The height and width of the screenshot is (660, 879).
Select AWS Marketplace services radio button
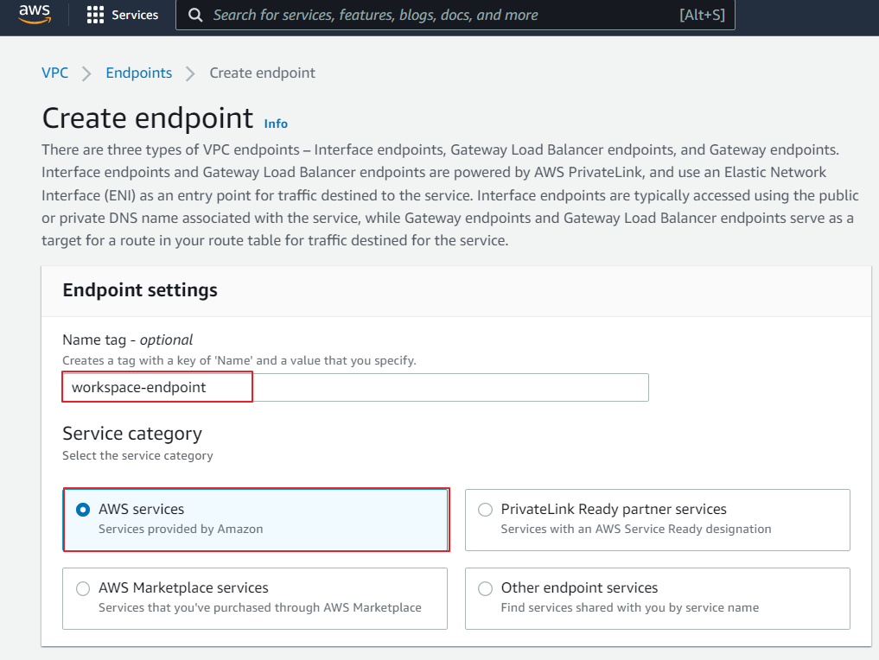point(83,588)
